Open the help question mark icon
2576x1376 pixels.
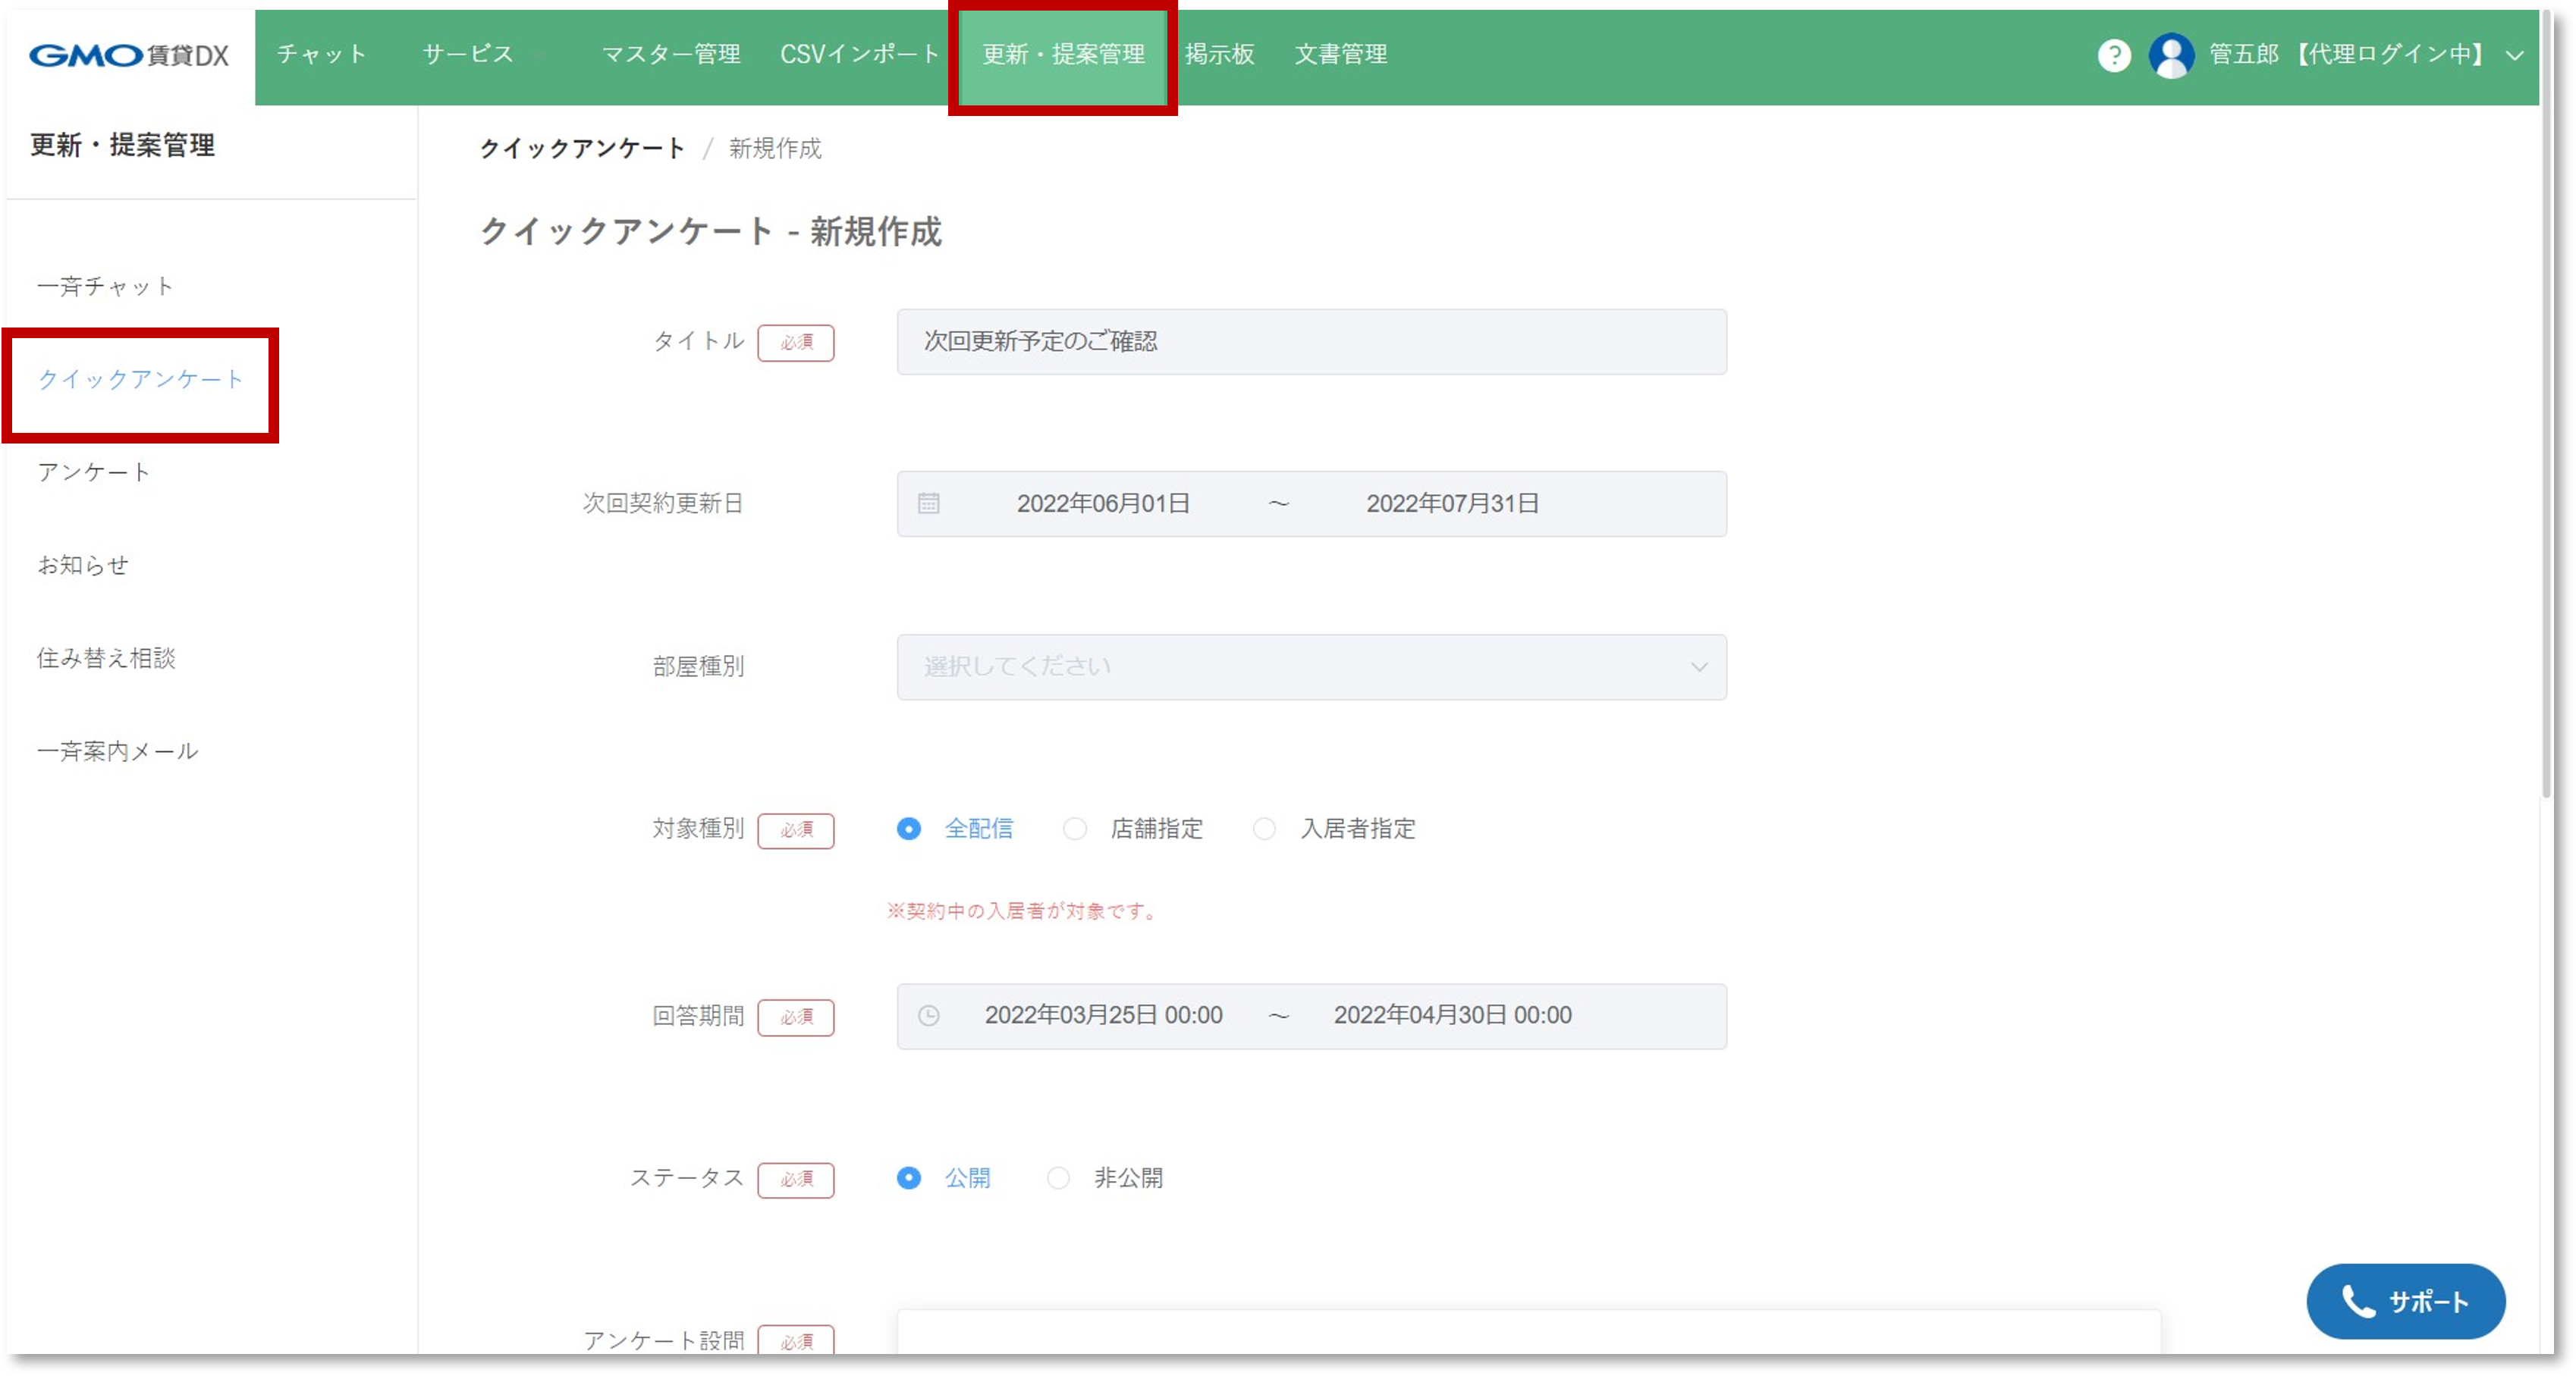(2113, 55)
